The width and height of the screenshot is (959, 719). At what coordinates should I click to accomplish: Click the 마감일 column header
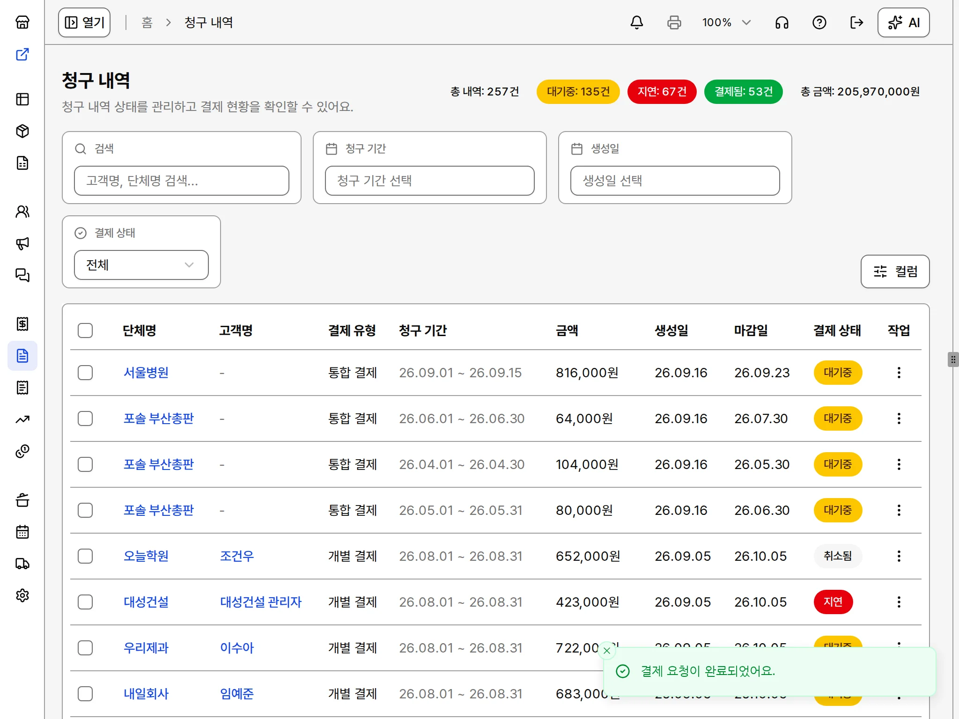(751, 330)
